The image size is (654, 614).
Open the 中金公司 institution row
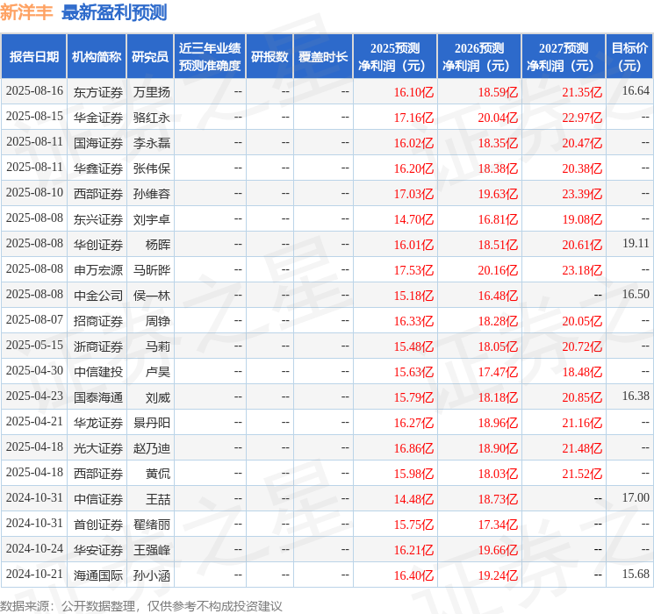97,295
